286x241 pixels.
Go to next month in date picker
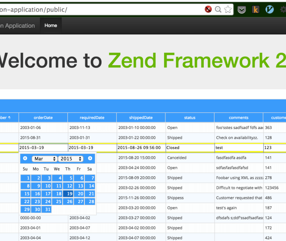click(x=90, y=158)
